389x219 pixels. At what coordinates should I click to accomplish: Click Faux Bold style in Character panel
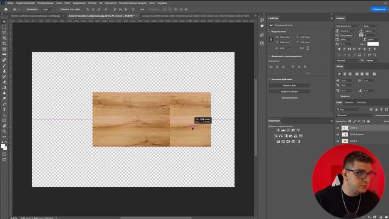(x=339, y=49)
